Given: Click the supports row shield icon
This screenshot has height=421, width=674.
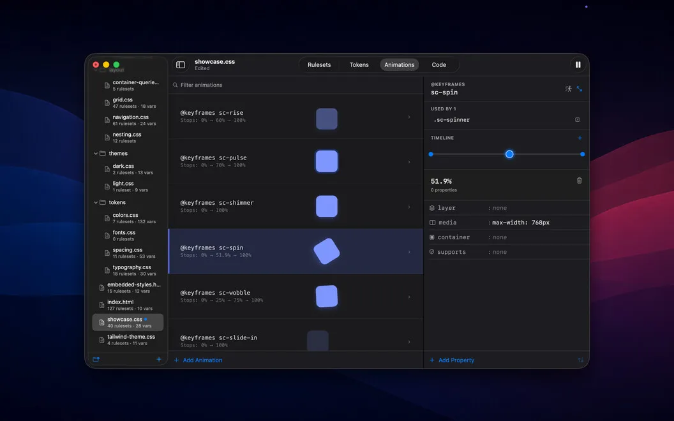Looking at the screenshot, I should point(431,252).
